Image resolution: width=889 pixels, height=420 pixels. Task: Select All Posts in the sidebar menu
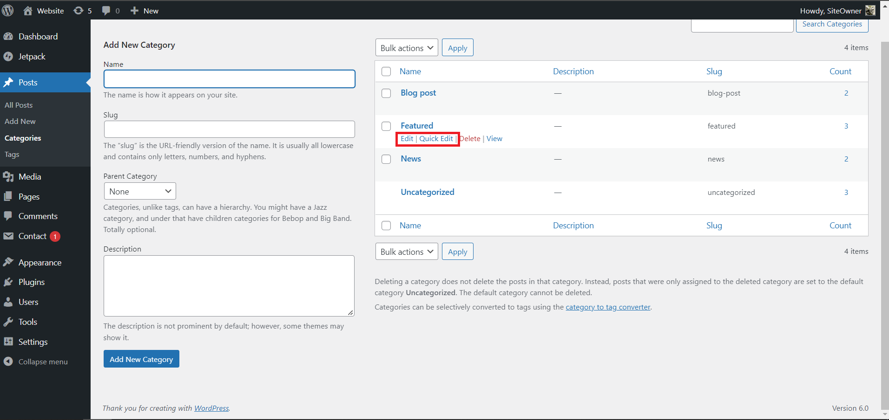[x=19, y=105]
